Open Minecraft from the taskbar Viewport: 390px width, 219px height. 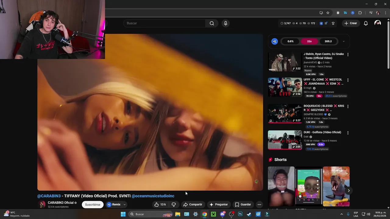(x=214, y=214)
